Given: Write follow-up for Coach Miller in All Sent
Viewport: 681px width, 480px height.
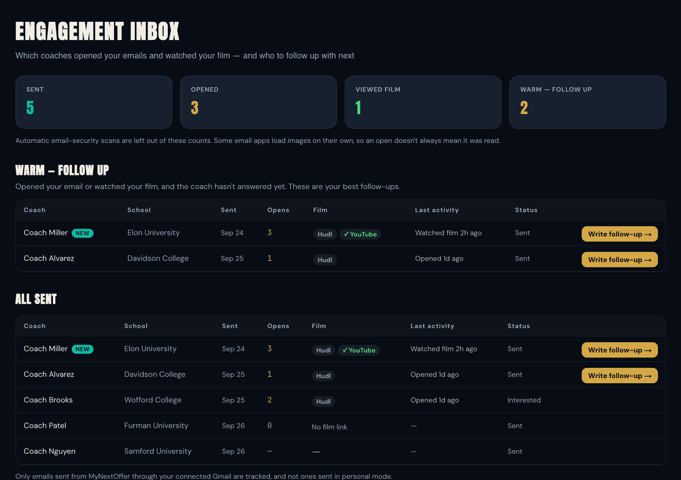Looking at the screenshot, I should (619, 350).
